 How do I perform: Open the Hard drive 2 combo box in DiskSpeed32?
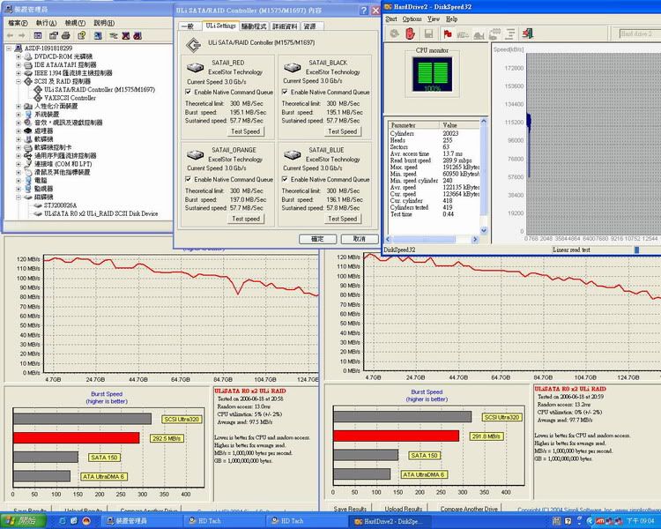pyautogui.click(x=640, y=34)
